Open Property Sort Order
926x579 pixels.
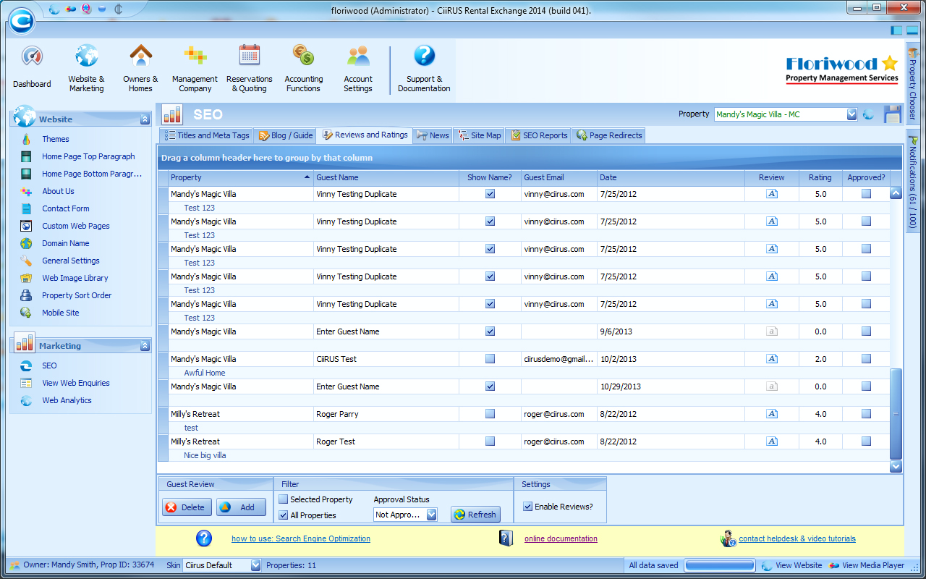[77, 295]
